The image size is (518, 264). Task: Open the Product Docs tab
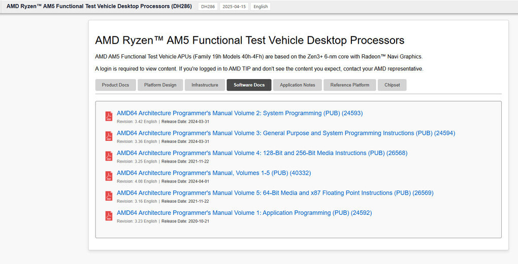pyautogui.click(x=115, y=85)
